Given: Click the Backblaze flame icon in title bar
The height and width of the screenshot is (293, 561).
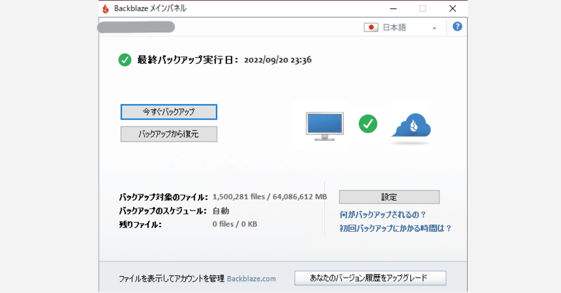Looking at the screenshot, I should (x=106, y=8).
